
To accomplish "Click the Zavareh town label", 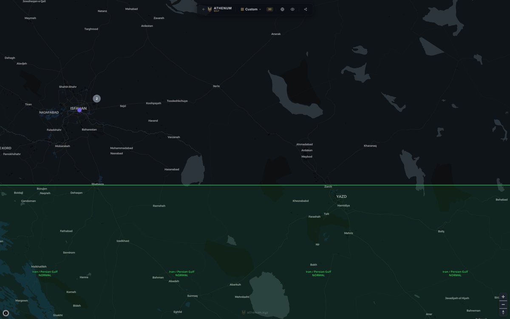I will click(x=159, y=18).
